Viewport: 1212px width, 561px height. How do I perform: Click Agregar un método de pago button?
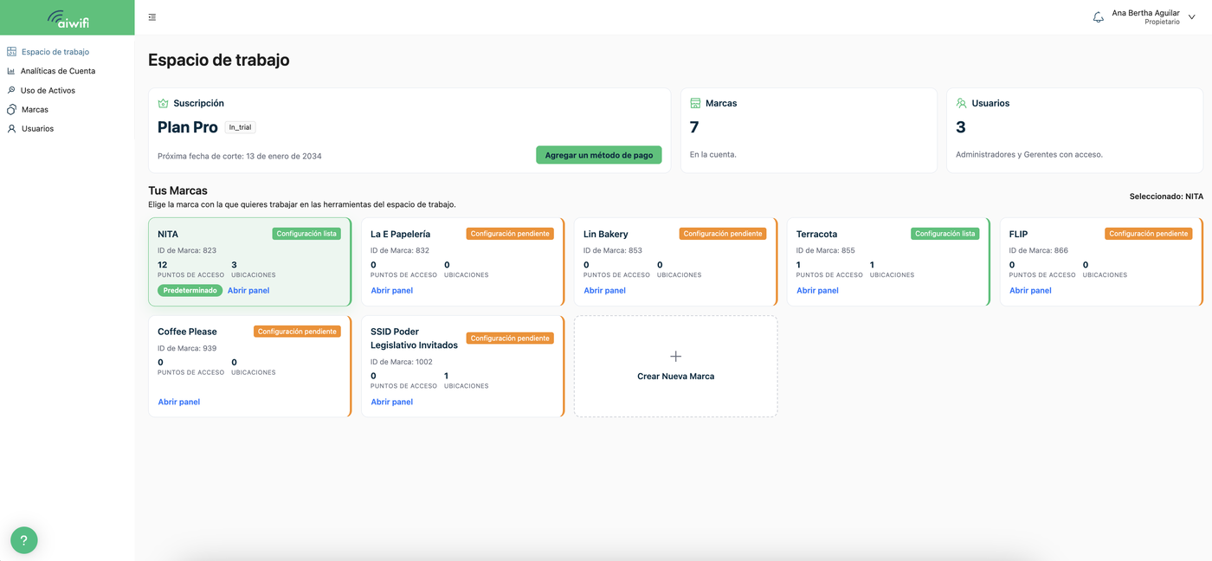tap(599, 155)
